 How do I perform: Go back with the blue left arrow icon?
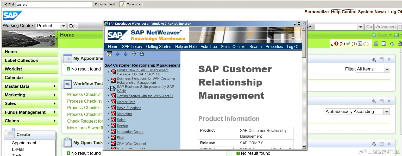pyautogui.click(x=117, y=54)
